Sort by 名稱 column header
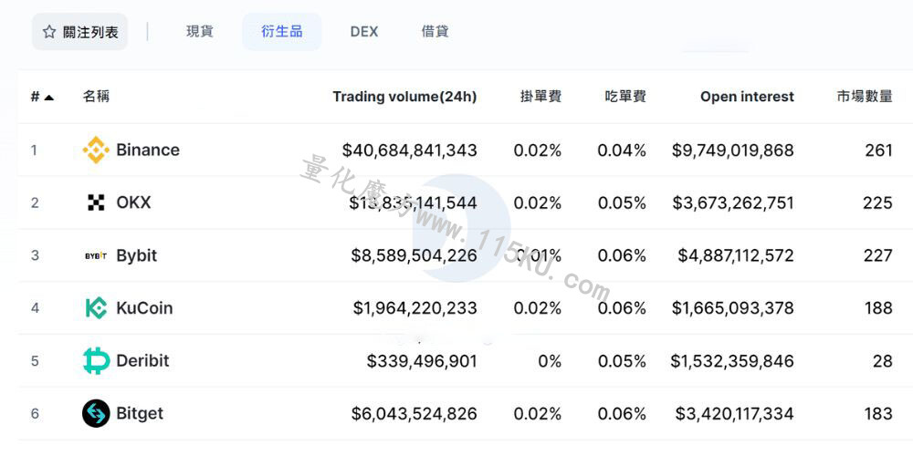913x456 pixels. [96, 97]
